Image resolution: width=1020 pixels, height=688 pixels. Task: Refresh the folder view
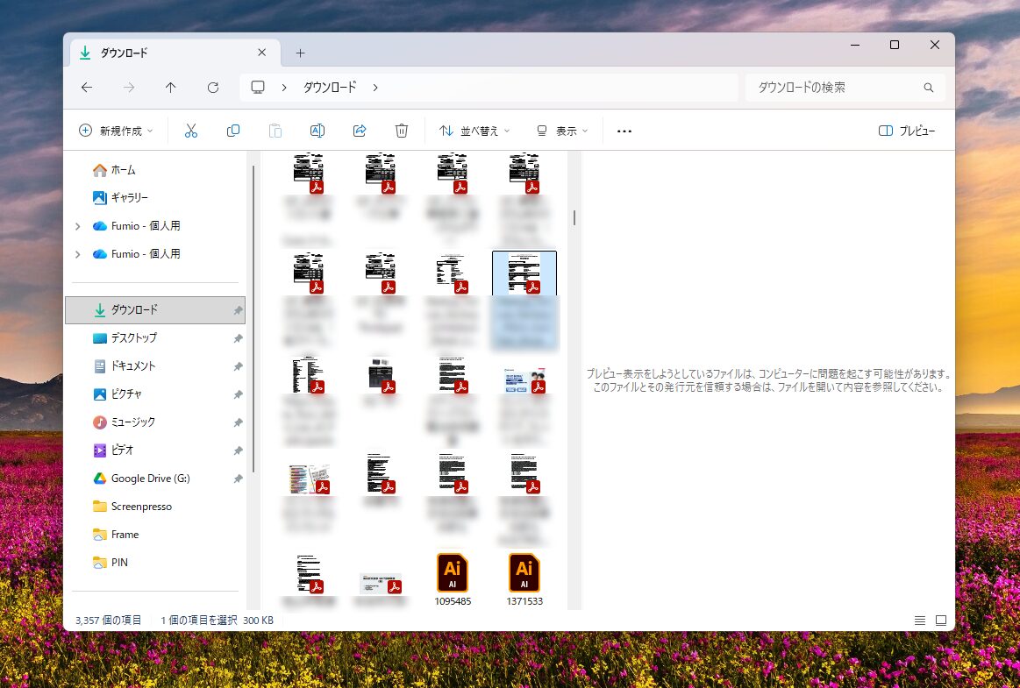click(213, 88)
